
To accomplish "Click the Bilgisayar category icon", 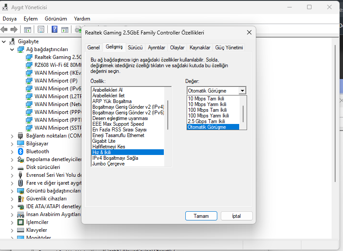I will [x=21, y=144].
